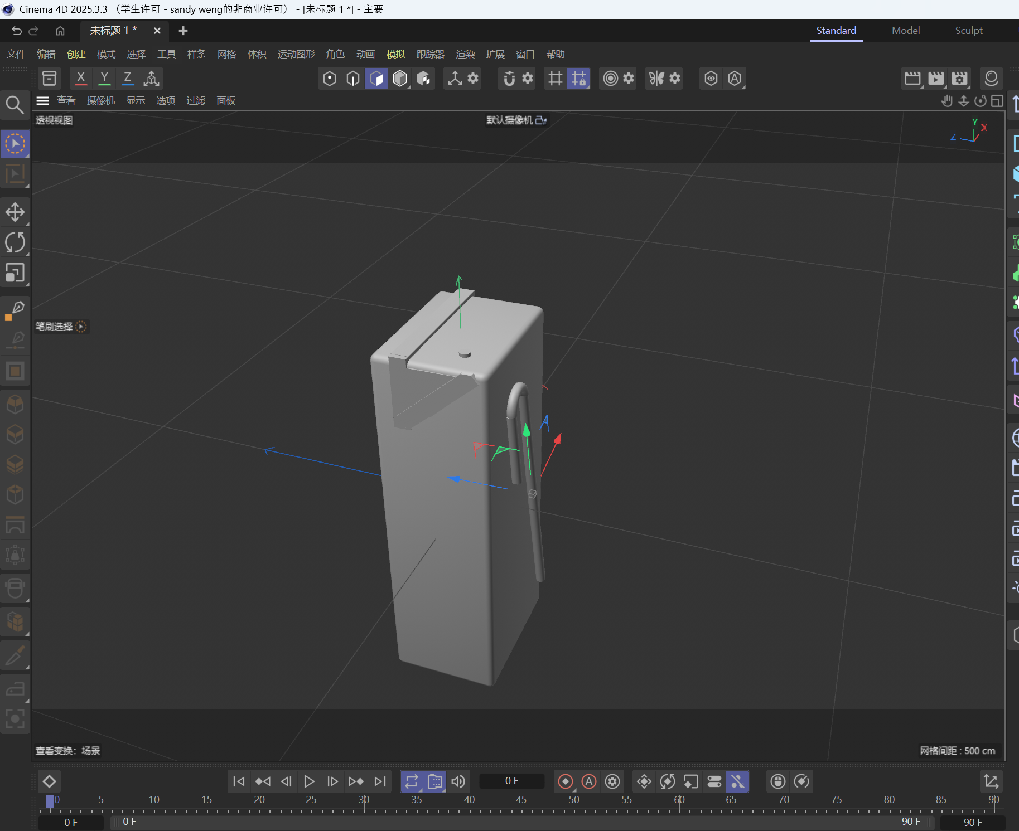The image size is (1019, 831).
Task: Open the viewport 显示 menu
Action: (x=136, y=100)
